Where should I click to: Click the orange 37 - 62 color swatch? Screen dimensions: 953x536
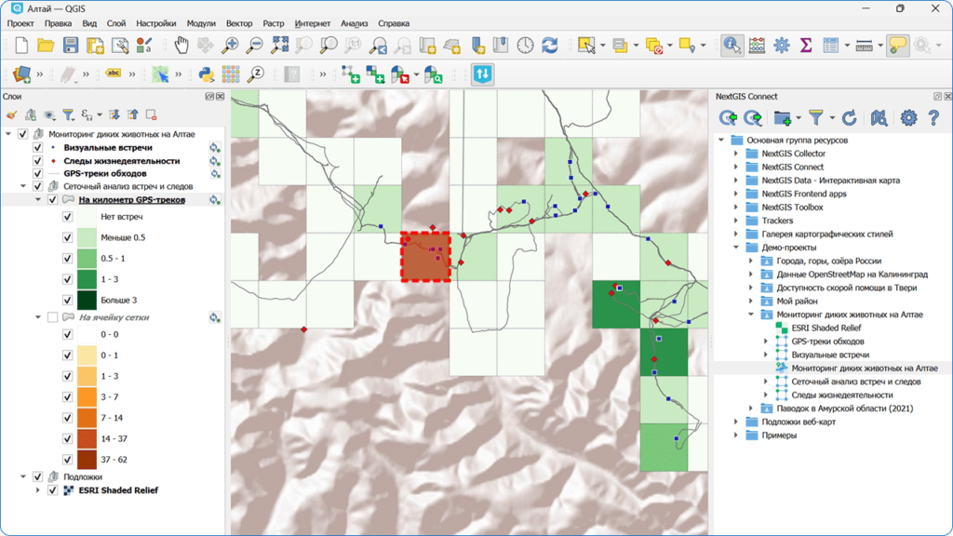87,457
